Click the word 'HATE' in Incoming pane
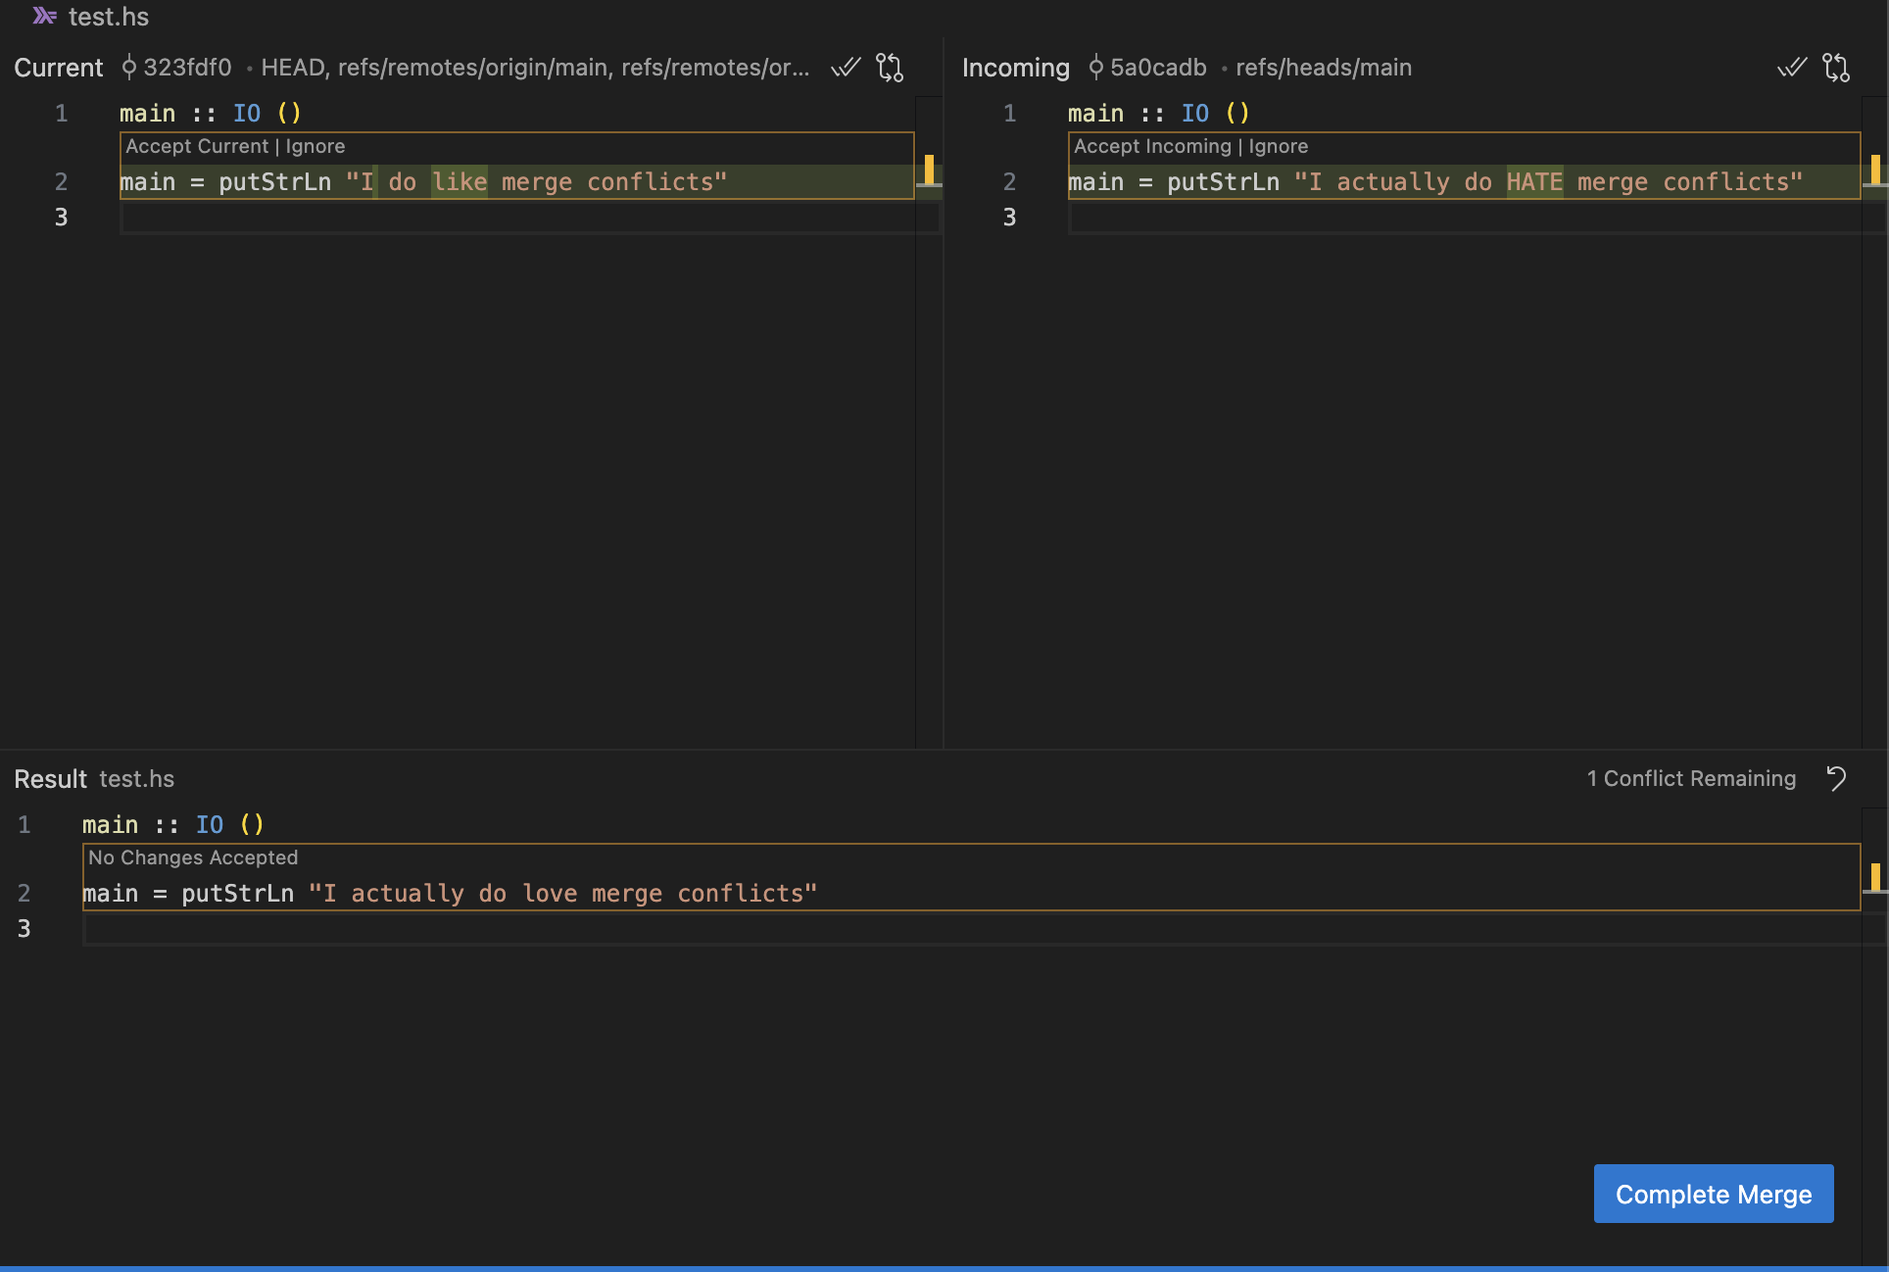 (x=1534, y=182)
